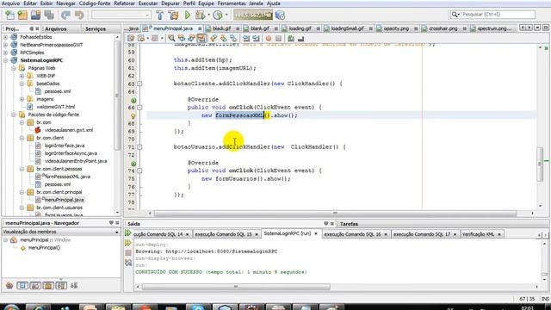Select pessoas.xml under baseDados

[58, 91]
